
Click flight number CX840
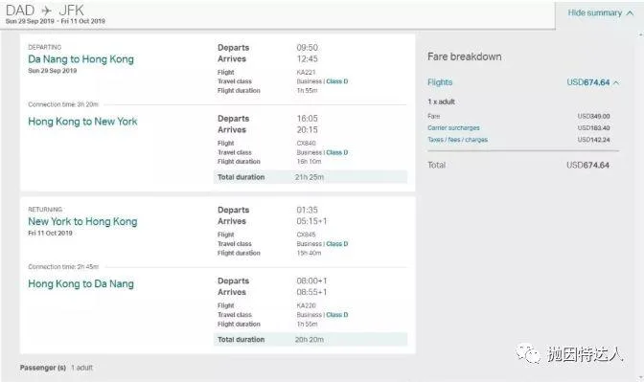(x=306, y=144)
